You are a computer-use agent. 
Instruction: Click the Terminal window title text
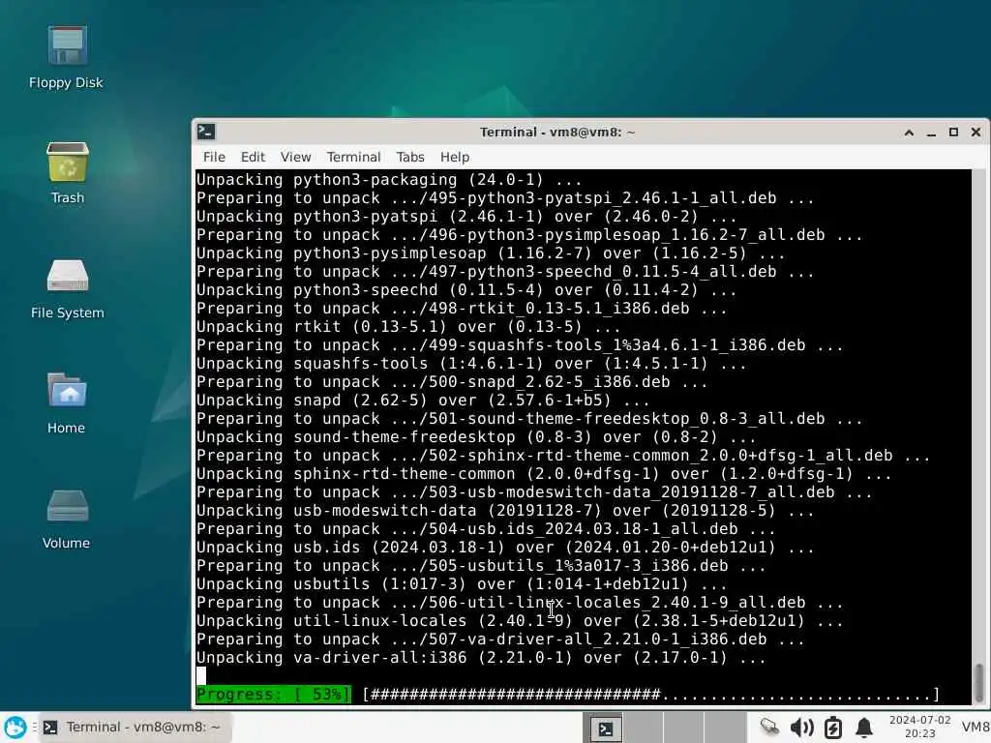556,132
